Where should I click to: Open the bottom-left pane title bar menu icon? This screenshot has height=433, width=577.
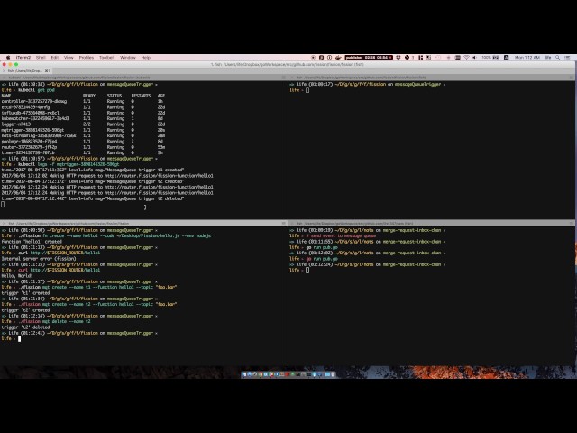tap(284, 223)
